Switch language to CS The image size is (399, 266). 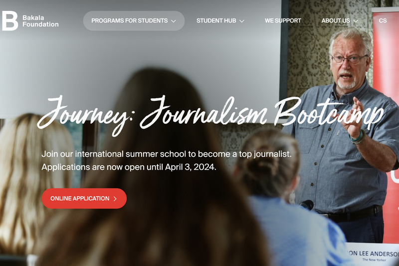[383, 21]
